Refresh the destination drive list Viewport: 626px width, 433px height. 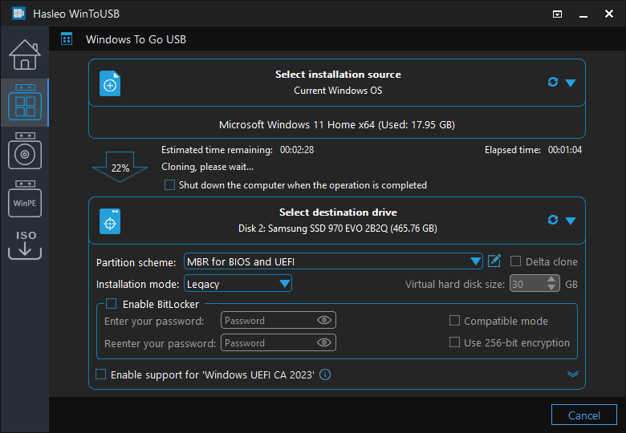coord(552,220)
